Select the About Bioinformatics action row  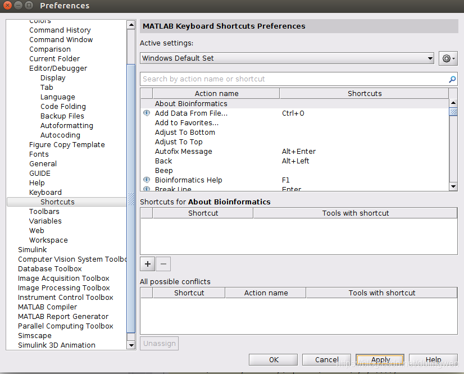tap(295, 103)
